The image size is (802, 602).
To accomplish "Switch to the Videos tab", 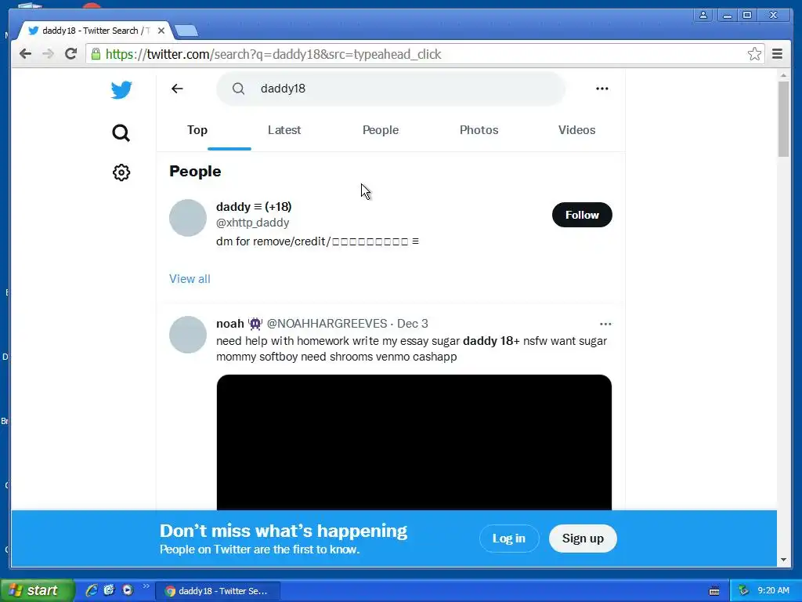I will click(577, 130).
